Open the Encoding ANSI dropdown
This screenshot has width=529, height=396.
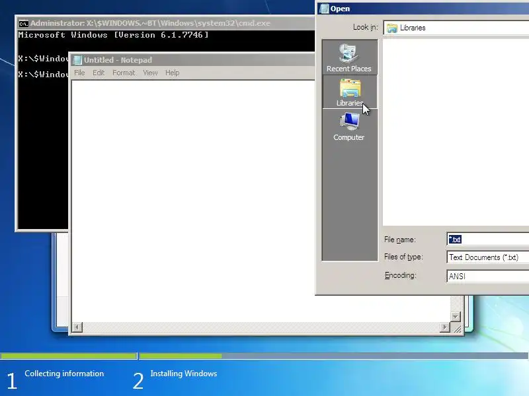pos(487,277)
